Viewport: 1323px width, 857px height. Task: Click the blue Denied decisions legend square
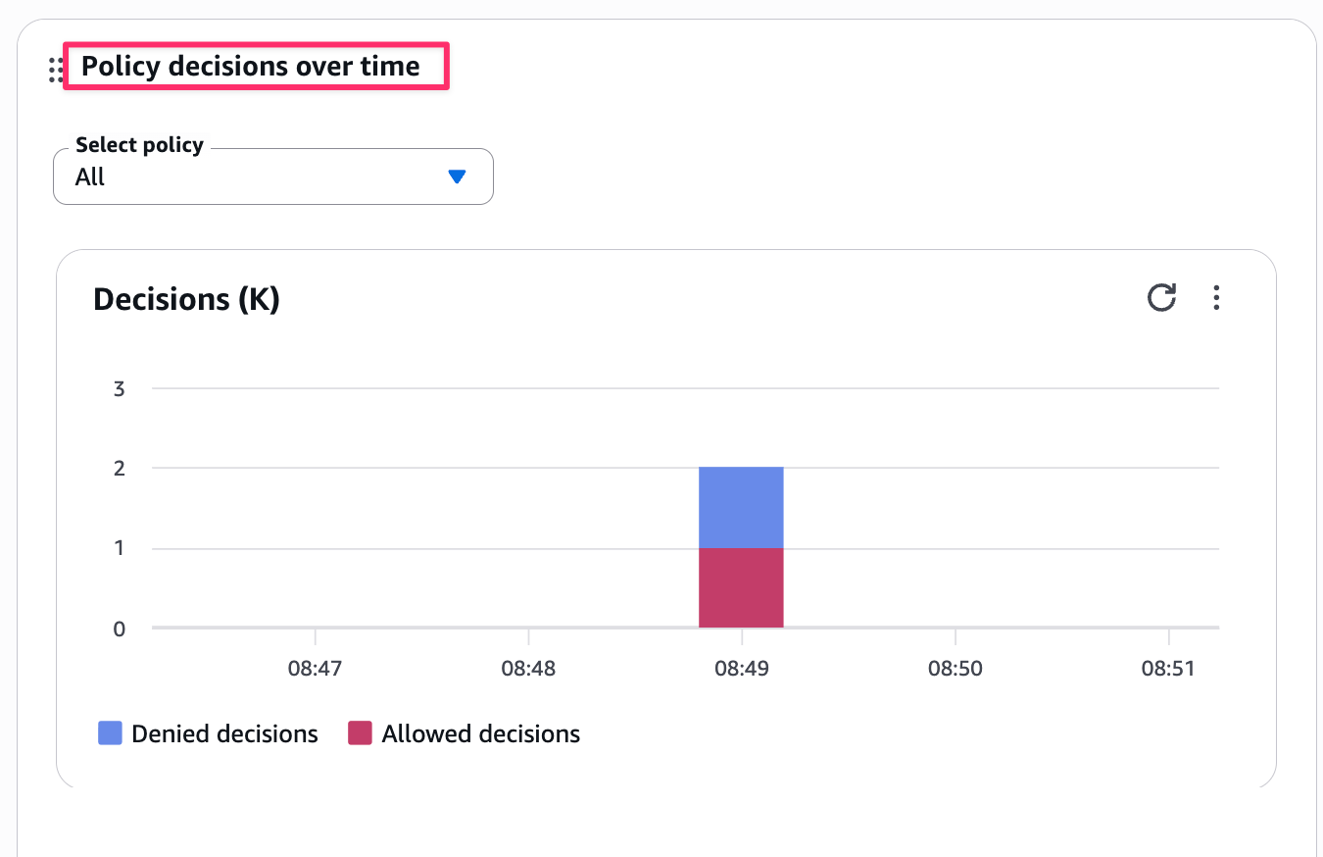(110, 733)
